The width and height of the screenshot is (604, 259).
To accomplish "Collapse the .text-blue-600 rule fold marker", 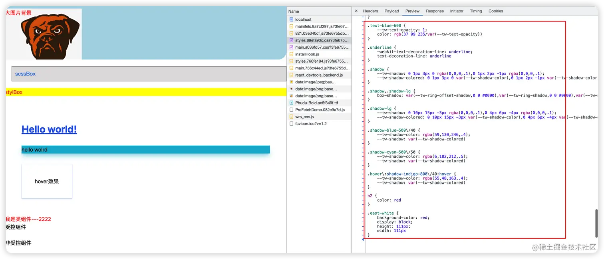I will (363, 26).
